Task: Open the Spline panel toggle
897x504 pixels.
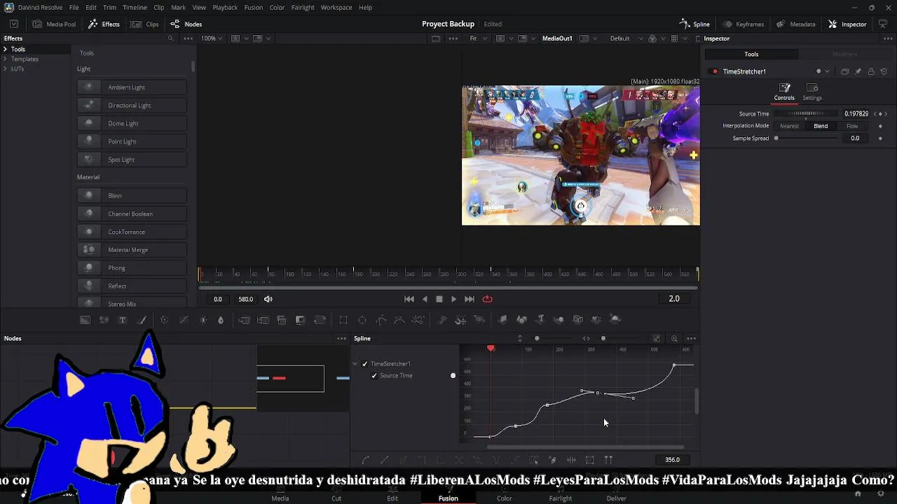Action: click(x=694, y=24)
